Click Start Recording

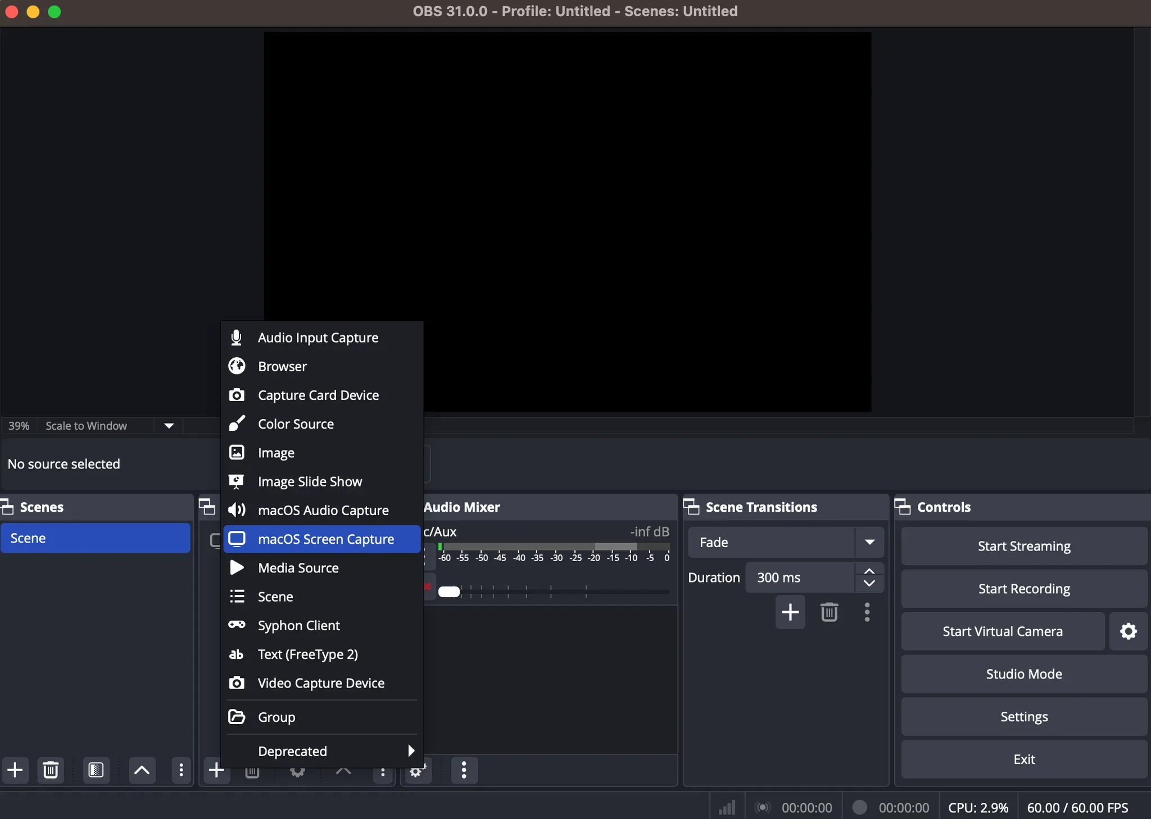(1024, 589)
